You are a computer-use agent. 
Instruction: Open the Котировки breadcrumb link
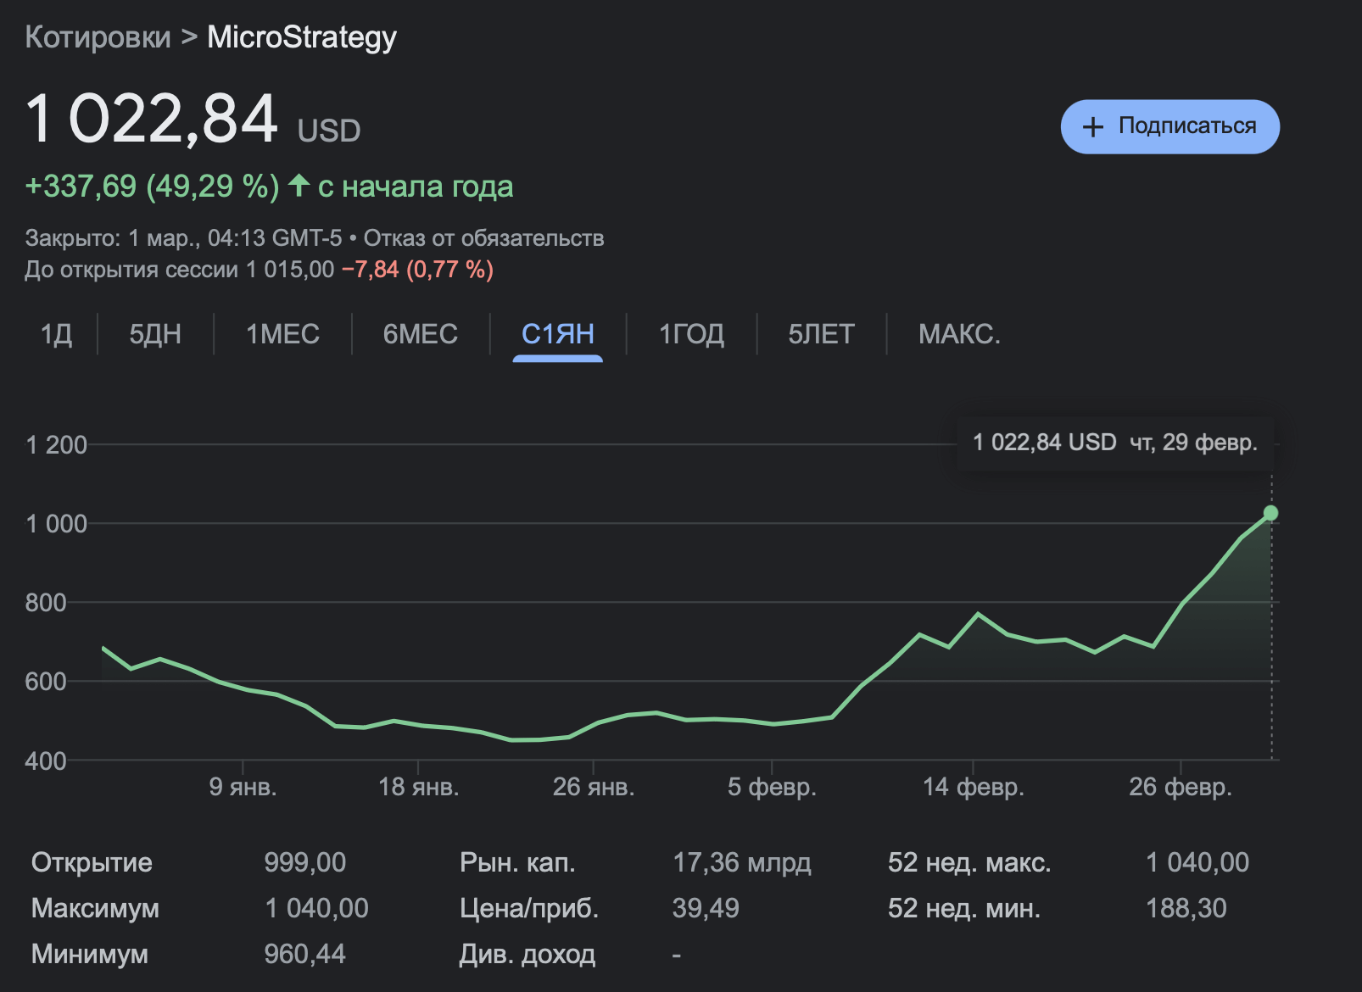[x=98, y=37]
